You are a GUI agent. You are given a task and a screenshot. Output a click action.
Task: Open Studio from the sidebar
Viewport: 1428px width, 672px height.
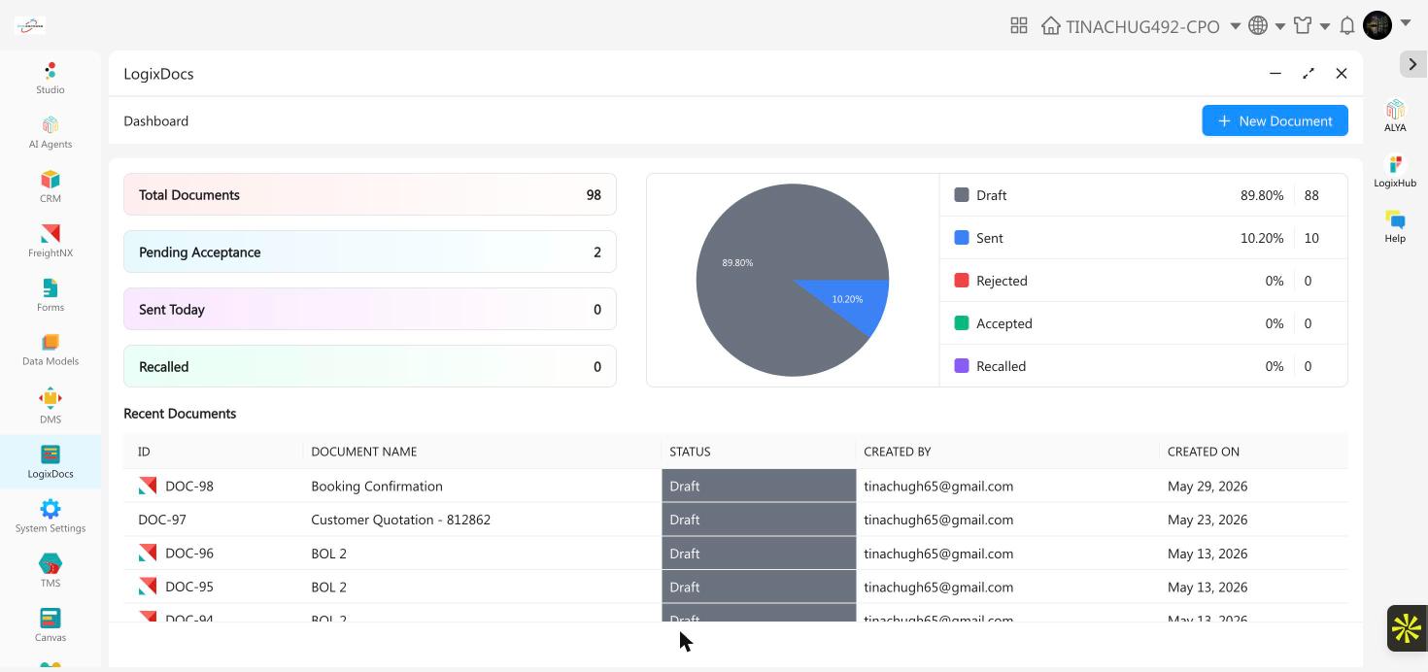tap(51, 78)
